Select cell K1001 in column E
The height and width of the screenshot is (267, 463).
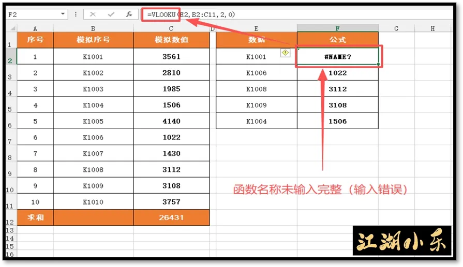[256, 56]
